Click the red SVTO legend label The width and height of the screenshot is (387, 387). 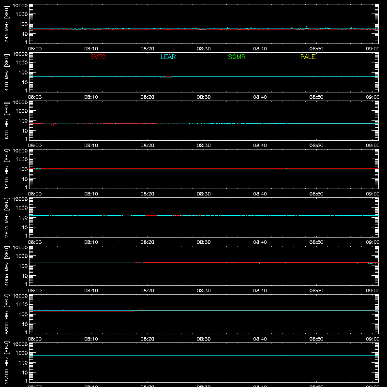click(98, 57)
